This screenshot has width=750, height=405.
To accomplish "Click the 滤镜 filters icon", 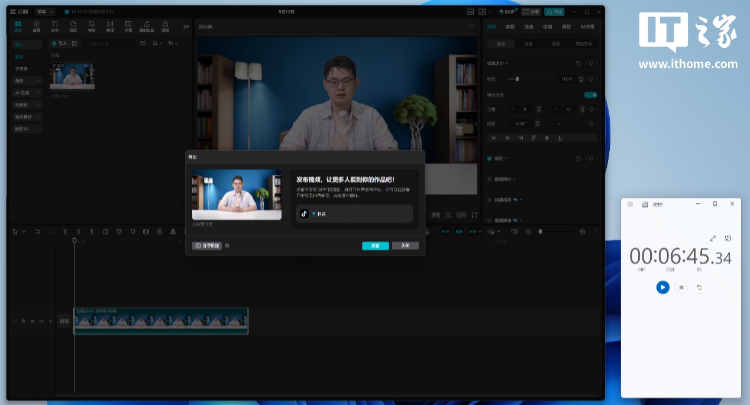I will tap(165, 26).
